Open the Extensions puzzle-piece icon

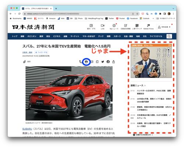(160, 14)
